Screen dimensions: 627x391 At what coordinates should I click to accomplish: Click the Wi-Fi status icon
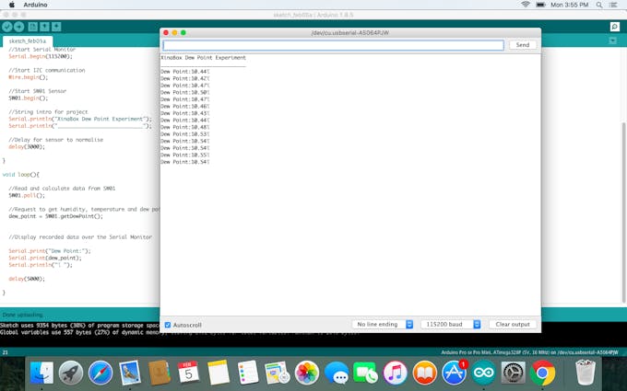525,5
